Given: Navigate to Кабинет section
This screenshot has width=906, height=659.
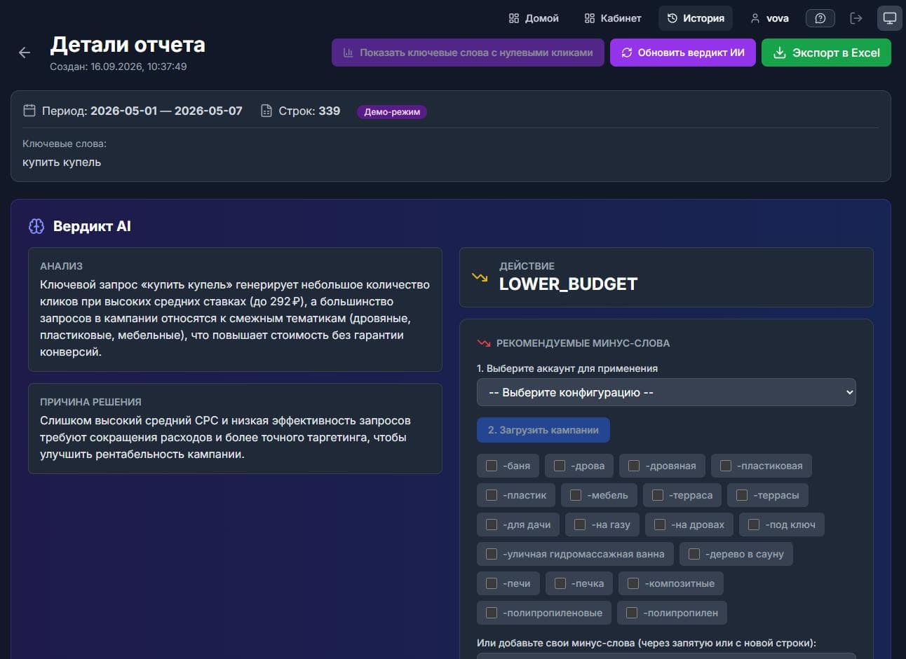Looking at the screenshot, I should 613,18.
